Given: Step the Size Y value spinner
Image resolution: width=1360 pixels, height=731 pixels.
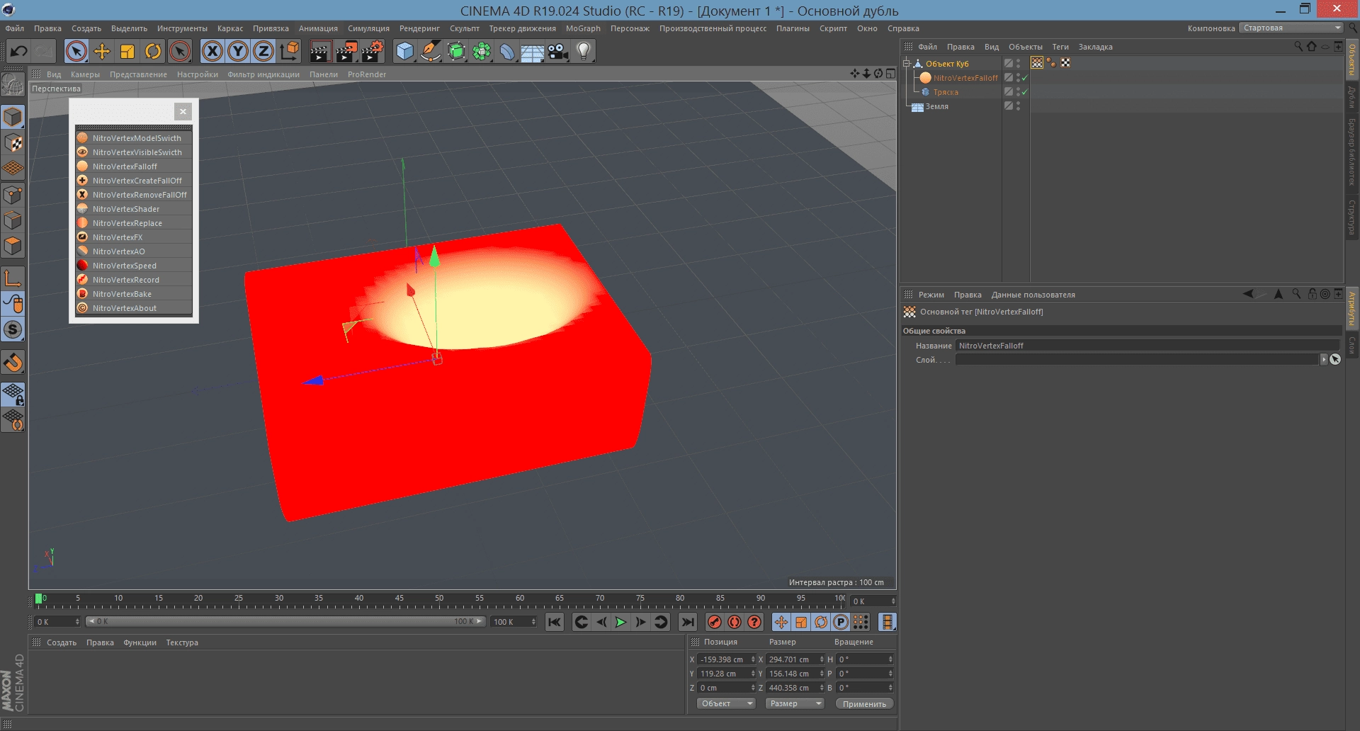Looking at the screenshot, I should tap(822, 674).
